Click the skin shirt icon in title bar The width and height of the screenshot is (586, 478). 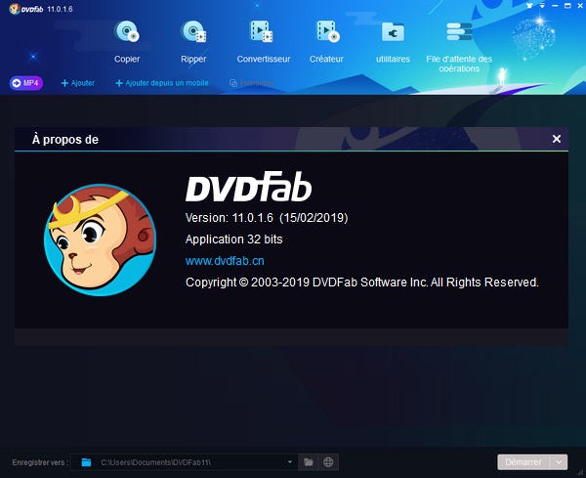529,6
